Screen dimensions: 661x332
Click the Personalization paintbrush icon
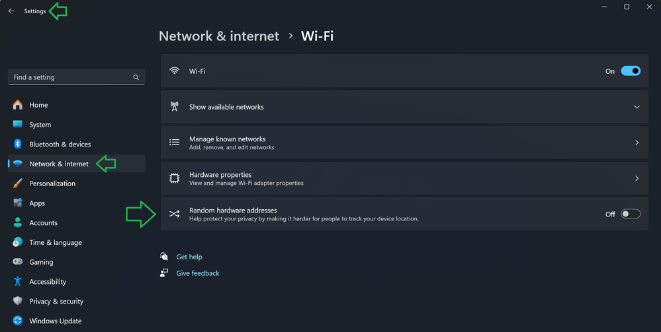tap(18, 183)
